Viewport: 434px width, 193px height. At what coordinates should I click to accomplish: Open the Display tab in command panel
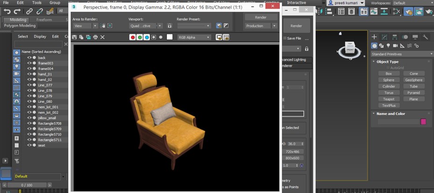[x=415, y=37]
